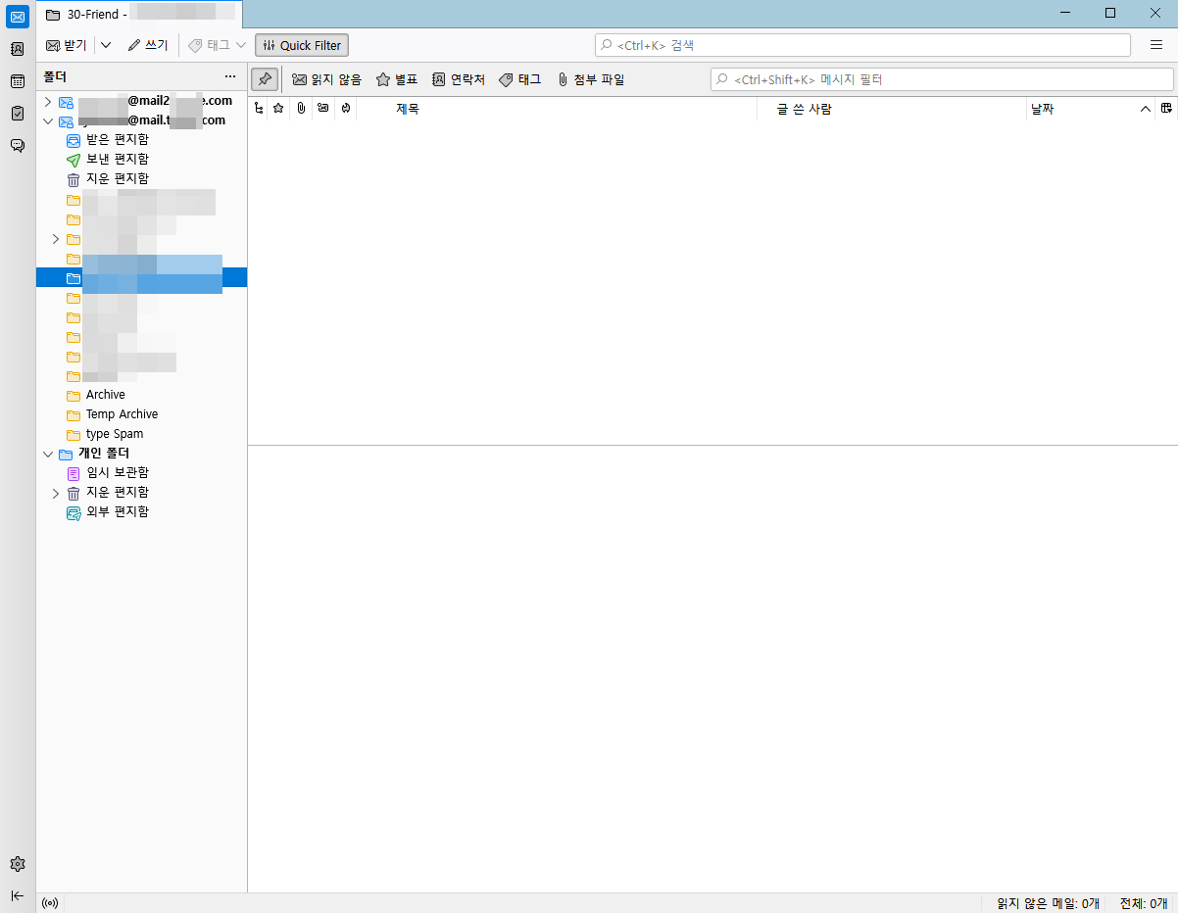Filter by 태그 in quick filter bar
The image size is (1178, 913).
pos(520,79)
